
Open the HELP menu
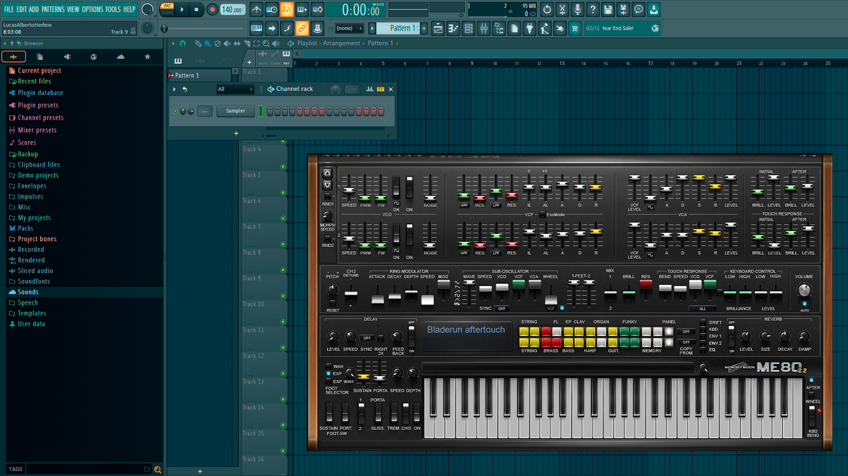[x=129, y=9]
